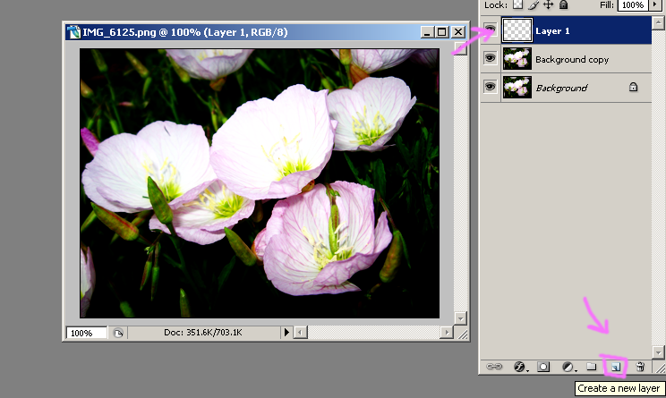This screenshot has height=398, width=666.
Task: Click the IMG_6125.png title bar
Action: click(268, 32)
